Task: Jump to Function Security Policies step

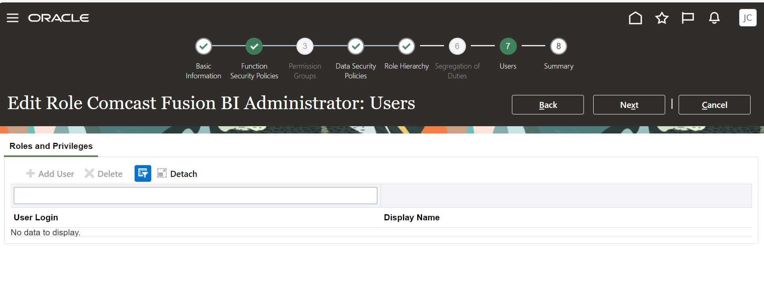Action: coord(254,46)
